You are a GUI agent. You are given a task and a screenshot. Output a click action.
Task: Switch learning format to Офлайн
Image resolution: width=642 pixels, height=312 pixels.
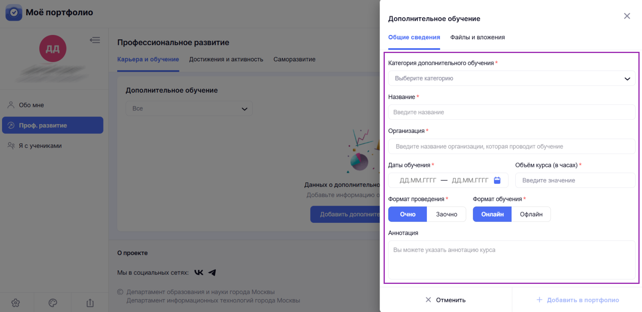(531, 214)
